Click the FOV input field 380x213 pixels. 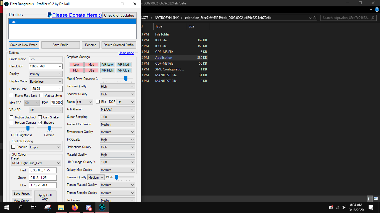56,103
